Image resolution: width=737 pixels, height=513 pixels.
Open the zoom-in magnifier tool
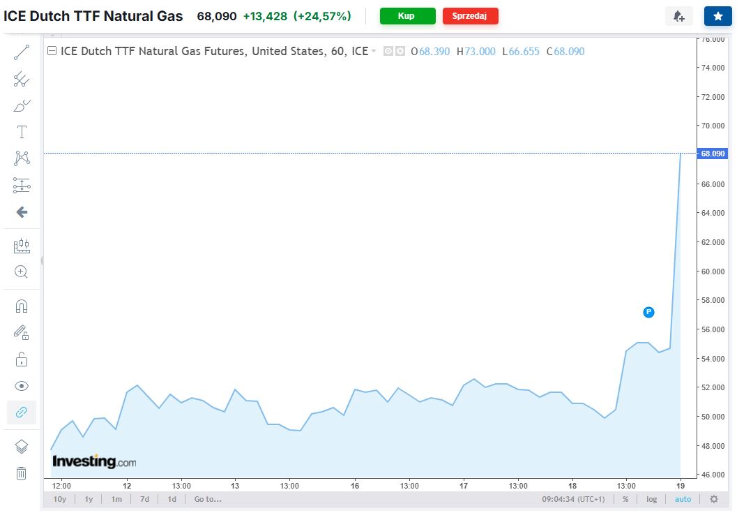click(22, 272)
